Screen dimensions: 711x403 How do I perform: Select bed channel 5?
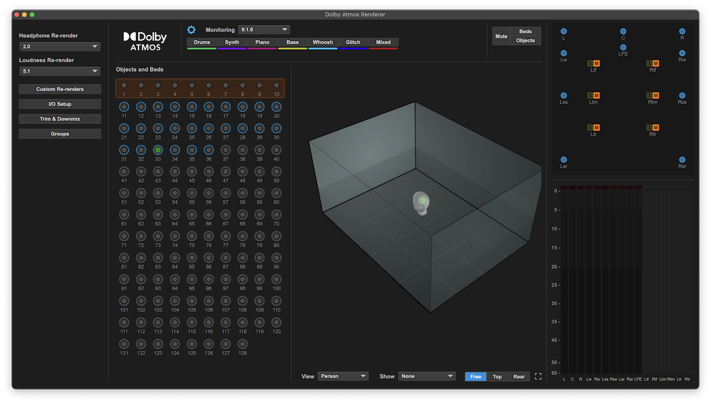(x=191, y=85)
